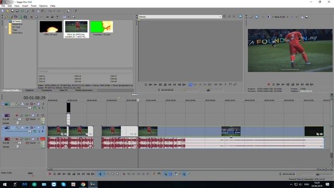The height and width of the screenshot is (188, 334).
Task: Click Pause in the Trimmer transport
Action: (160, 85)
